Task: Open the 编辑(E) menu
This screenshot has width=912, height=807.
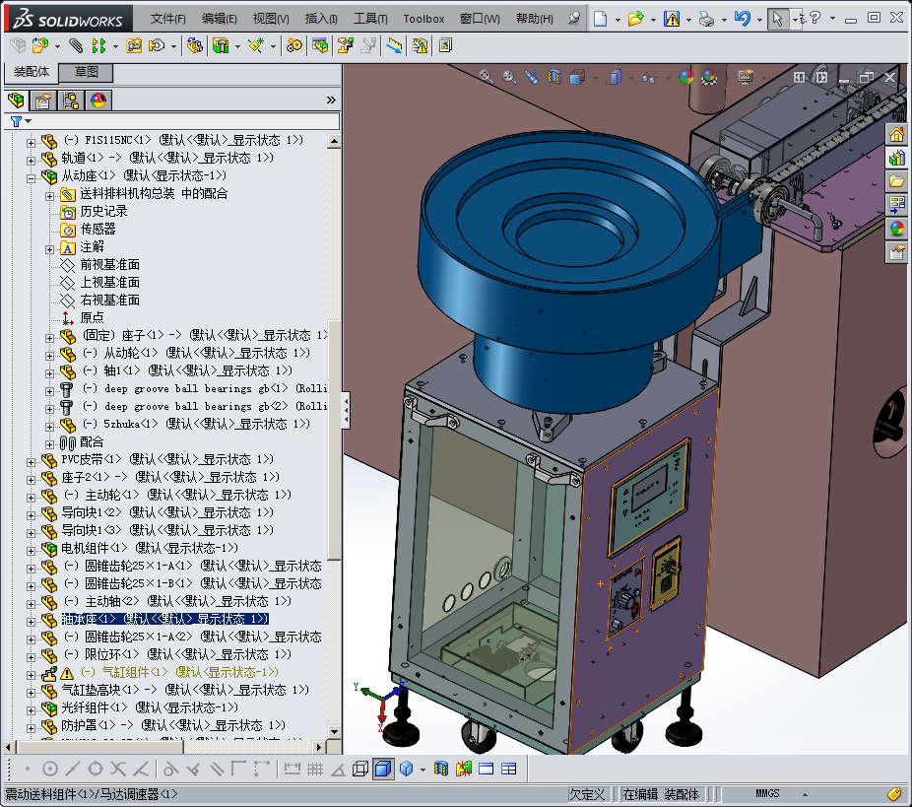Action: (x=220, y=19)
